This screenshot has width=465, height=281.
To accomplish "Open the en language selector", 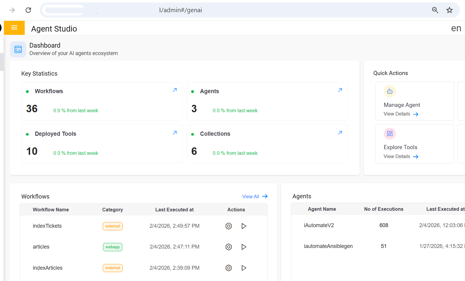I will (x=456, y=28).
